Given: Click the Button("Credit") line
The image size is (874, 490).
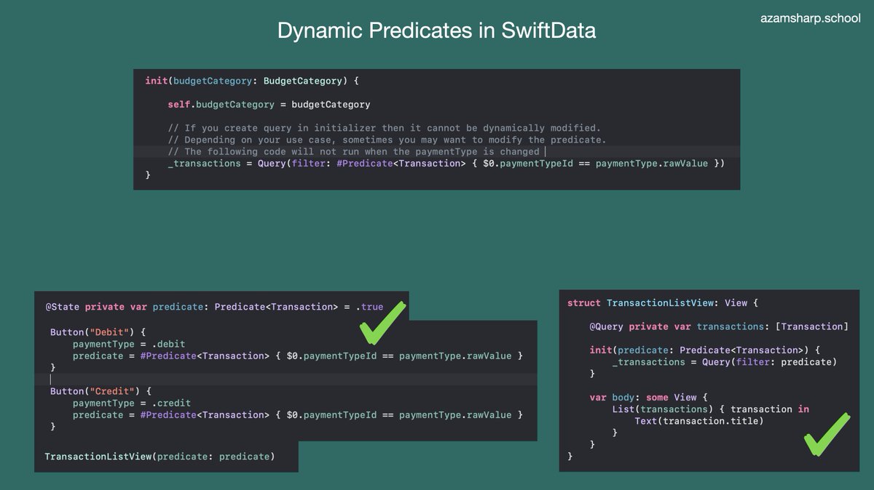Looking at the screenshot, I should (101, 391).
